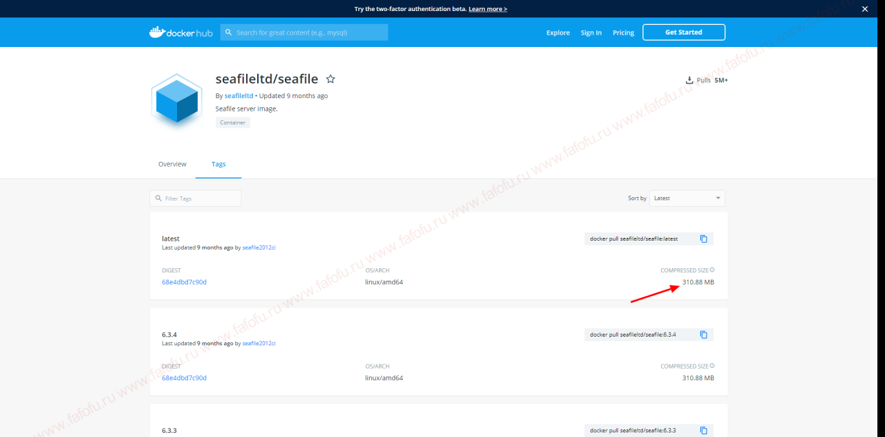
Task: Follow the Learn more link in the banner
Action: pos(488,9)
